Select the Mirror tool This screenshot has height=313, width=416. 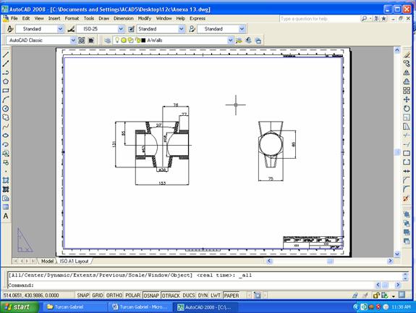click(407, 72)
